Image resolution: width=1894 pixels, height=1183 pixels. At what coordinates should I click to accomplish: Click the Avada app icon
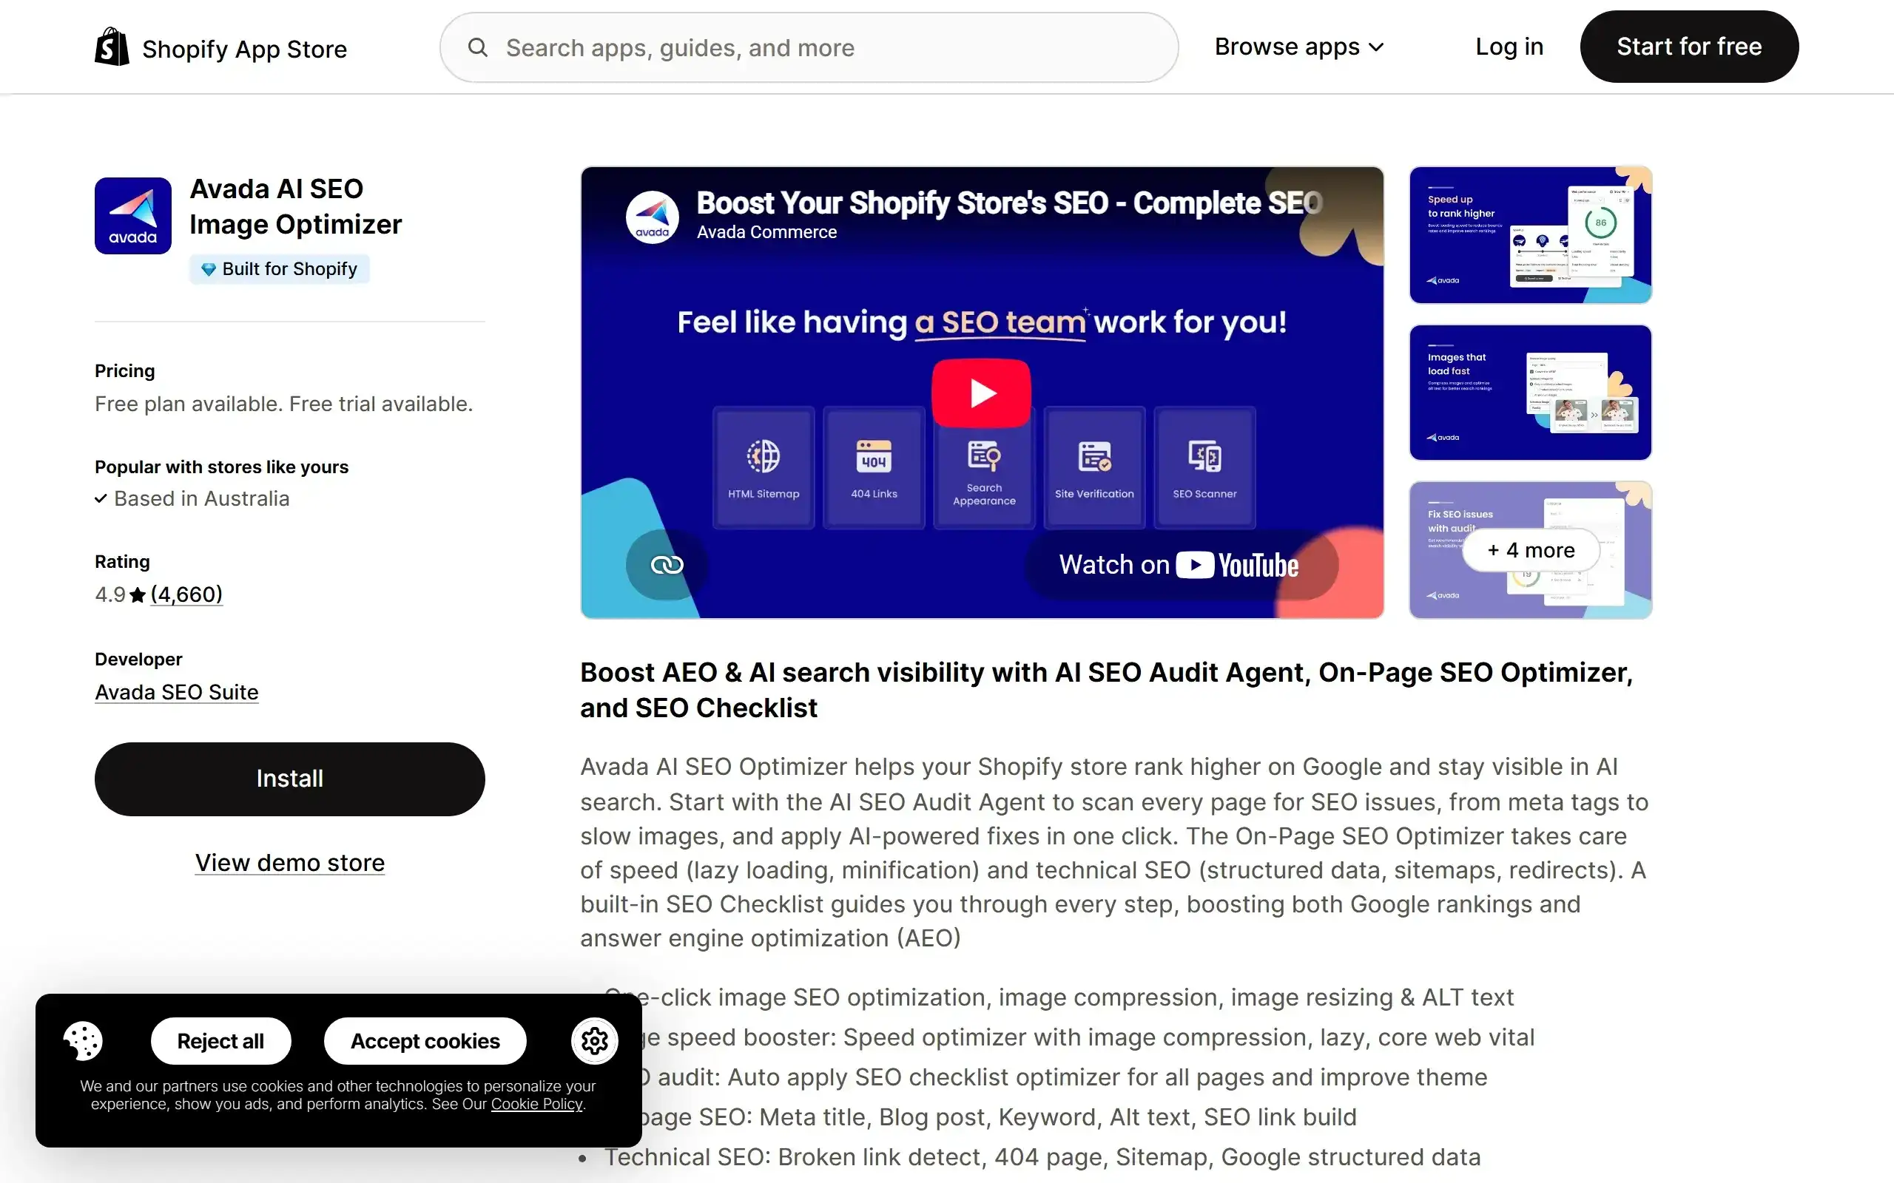[x=133, y=216]
